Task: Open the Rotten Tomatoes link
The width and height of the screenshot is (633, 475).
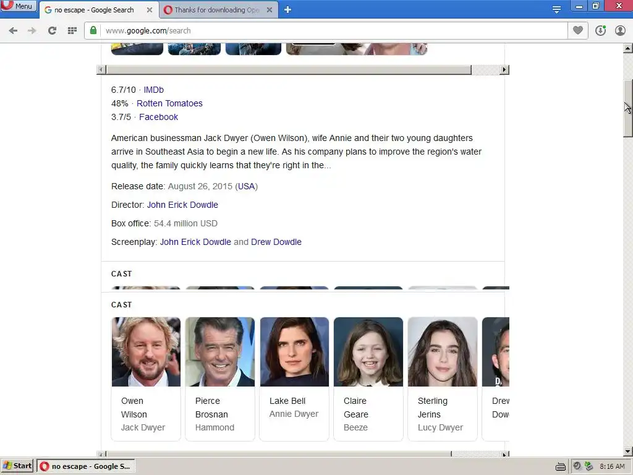Action: tap(169, 103)
